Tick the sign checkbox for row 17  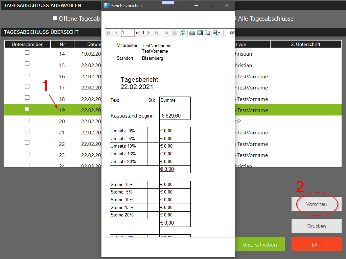pos(27,86)
